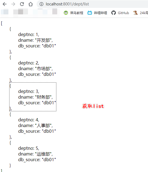Screen dimensions: 148x172
Task: Click the browser forward arrow
Action: click(x=13, y=4)
